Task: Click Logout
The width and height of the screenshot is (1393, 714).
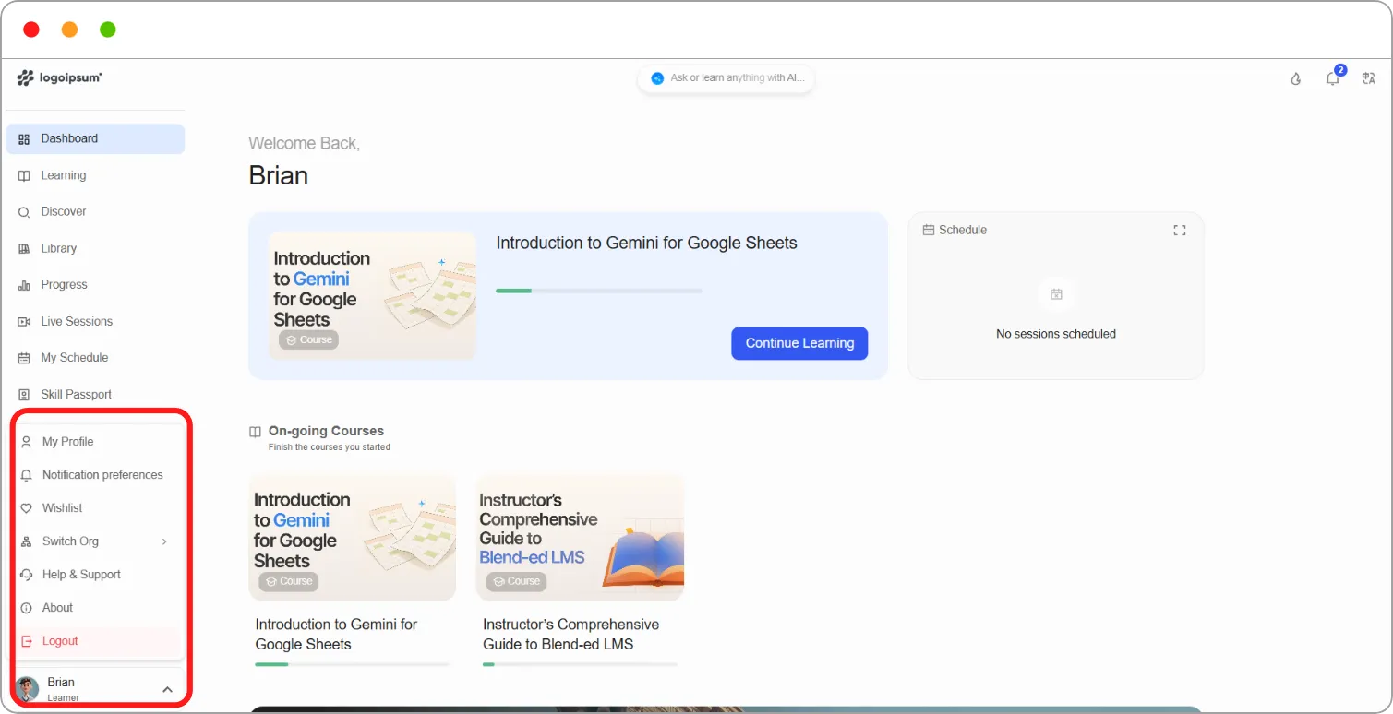Action: (96, 641)
